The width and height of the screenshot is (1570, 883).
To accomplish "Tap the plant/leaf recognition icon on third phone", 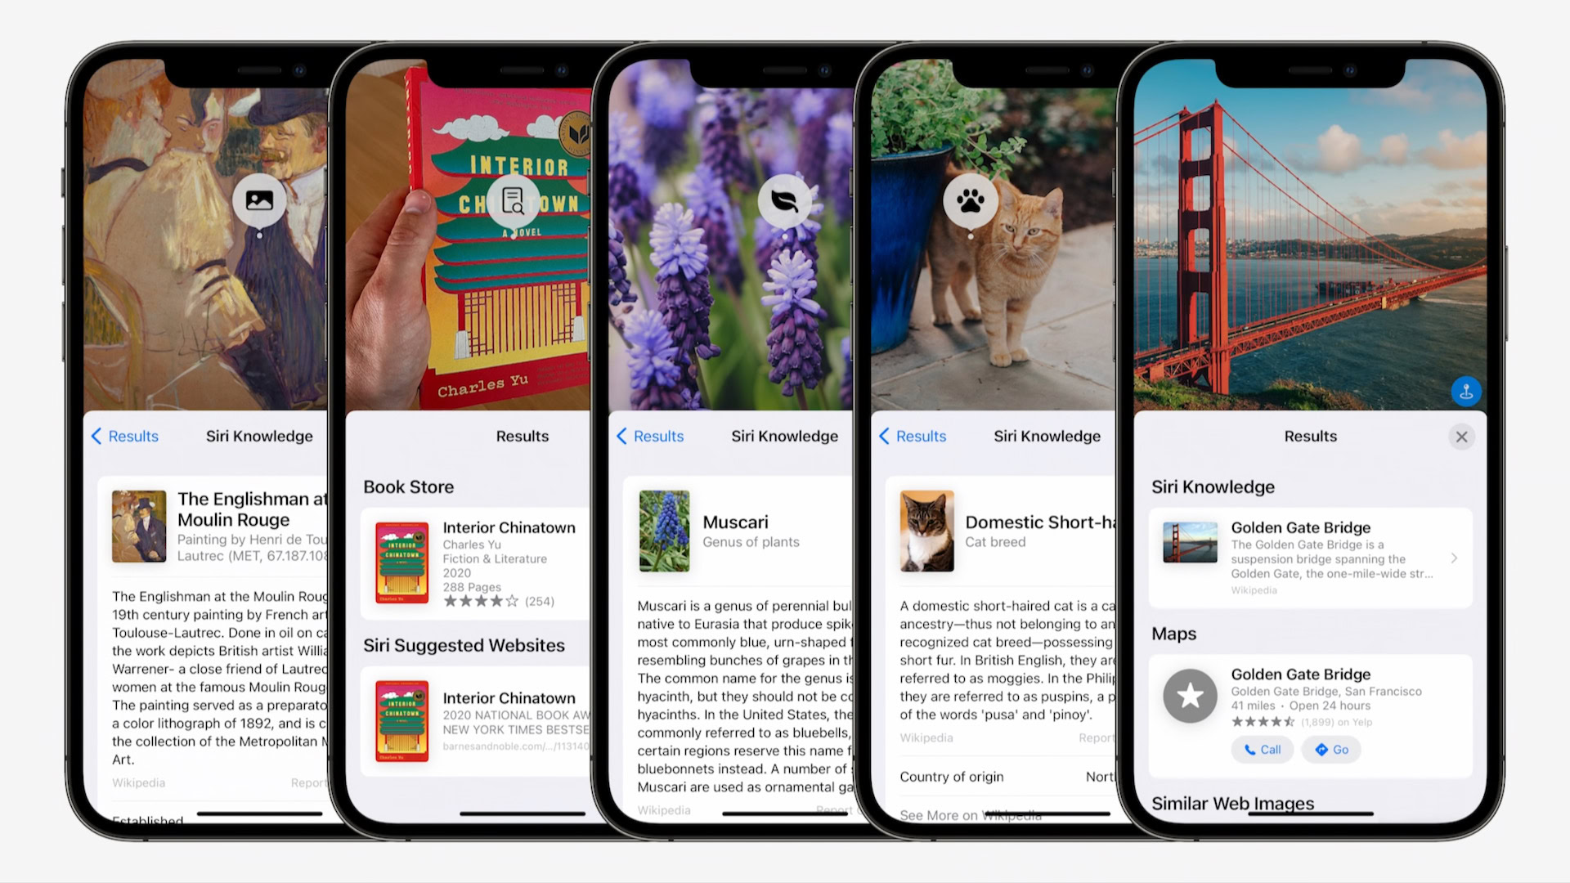I will [x=784, y=199].
